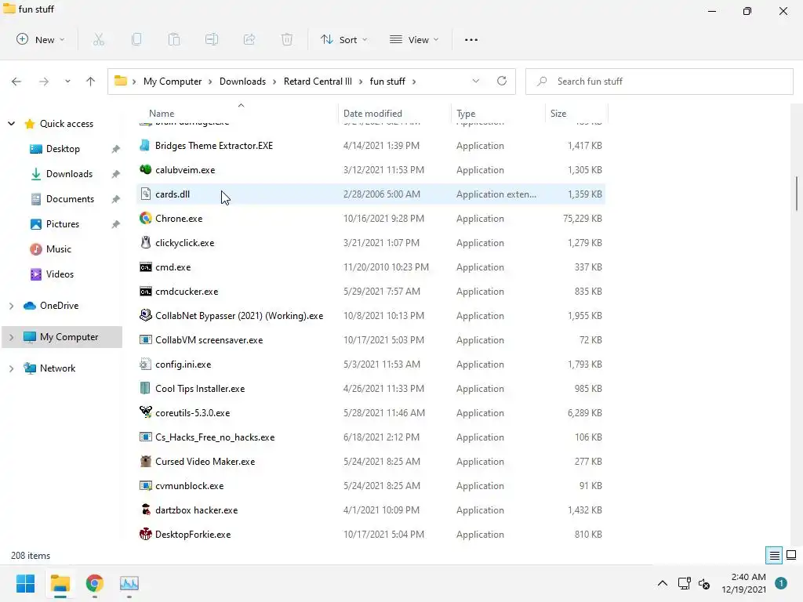Screen dimensions: 803x602
Task: Click the Copy icon in toolbar
Action: 136,39
